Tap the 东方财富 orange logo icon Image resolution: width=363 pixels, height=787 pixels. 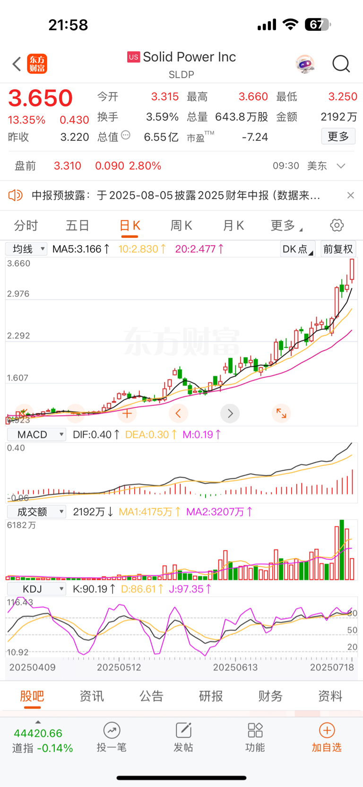click(x=37, y=64)
